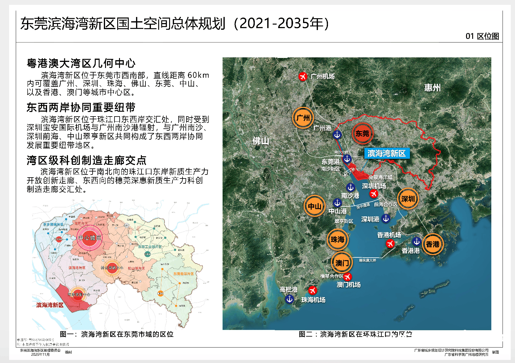Screen dimensions: 515x363
Task: Click the 东莞港 anchor icon
Action: pyautogui.click(x=347, y=158)
